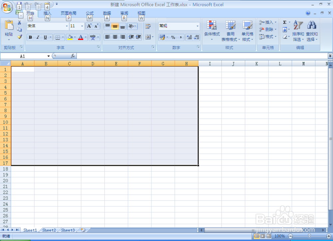333x241 pixels.
Task: Open Sort and Filter (排序和筛选)
Action: [x=298, y=31]
